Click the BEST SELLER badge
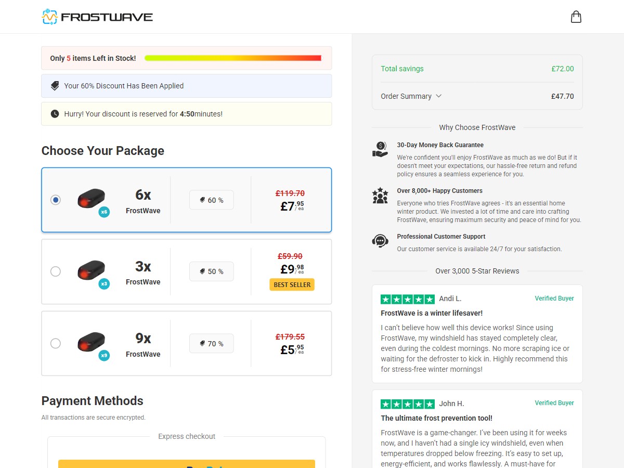Image resolution: width=624 pixels, height=468 pixels. tap(292, 284)
